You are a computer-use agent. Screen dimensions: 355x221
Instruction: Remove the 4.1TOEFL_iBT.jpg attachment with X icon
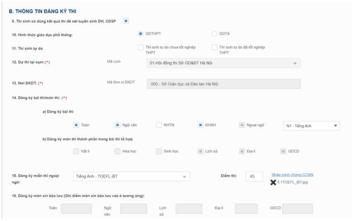[273, 182]
